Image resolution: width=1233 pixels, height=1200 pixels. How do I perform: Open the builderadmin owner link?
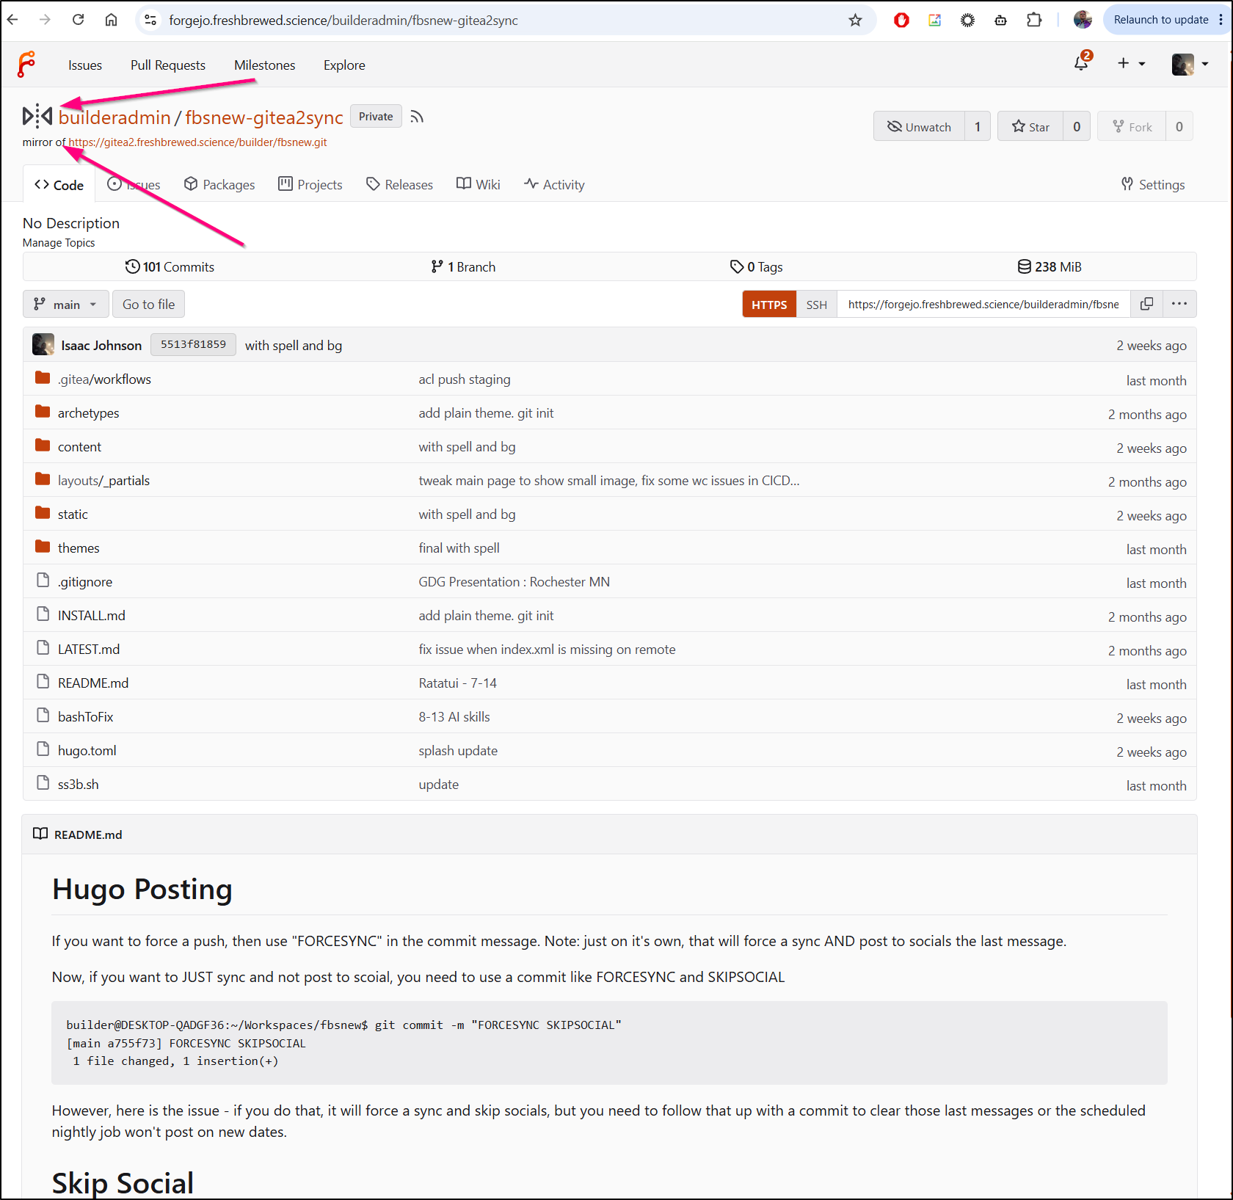[x=114, y=117]
